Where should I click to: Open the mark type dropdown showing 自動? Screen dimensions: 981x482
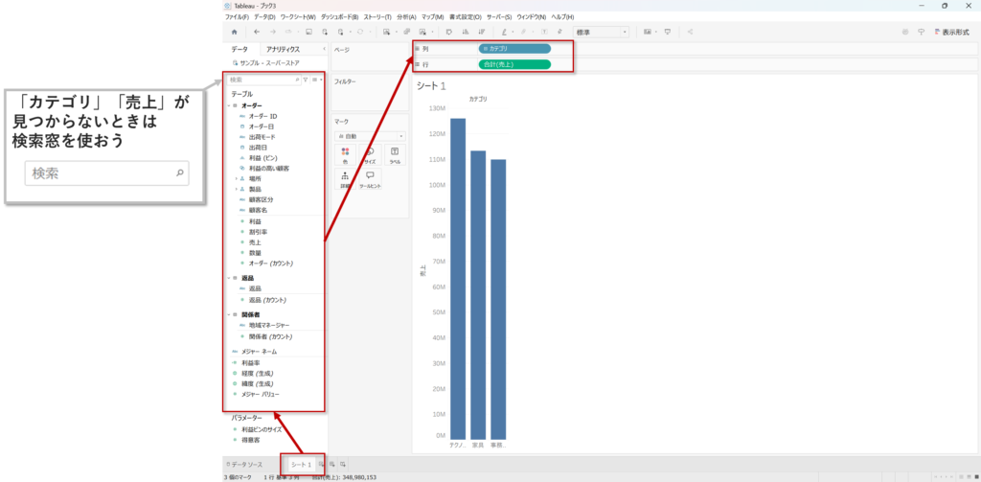pos(370,136)
